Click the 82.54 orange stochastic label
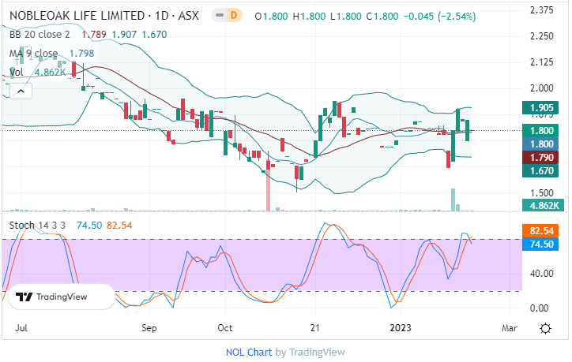Viewport: 572px width, 362px height. [x=541, y=232]
